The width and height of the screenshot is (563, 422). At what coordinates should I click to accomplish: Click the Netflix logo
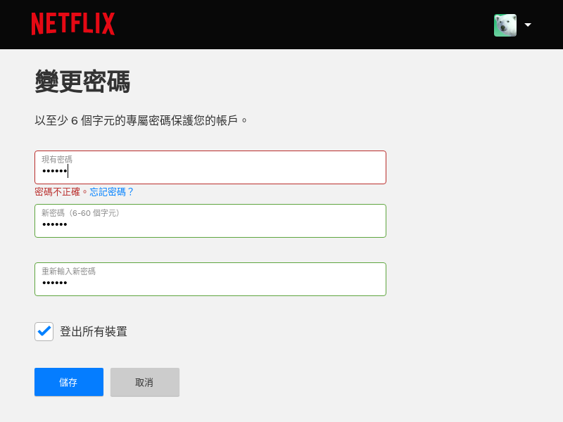pyautogui.click(x=73, y=24)
